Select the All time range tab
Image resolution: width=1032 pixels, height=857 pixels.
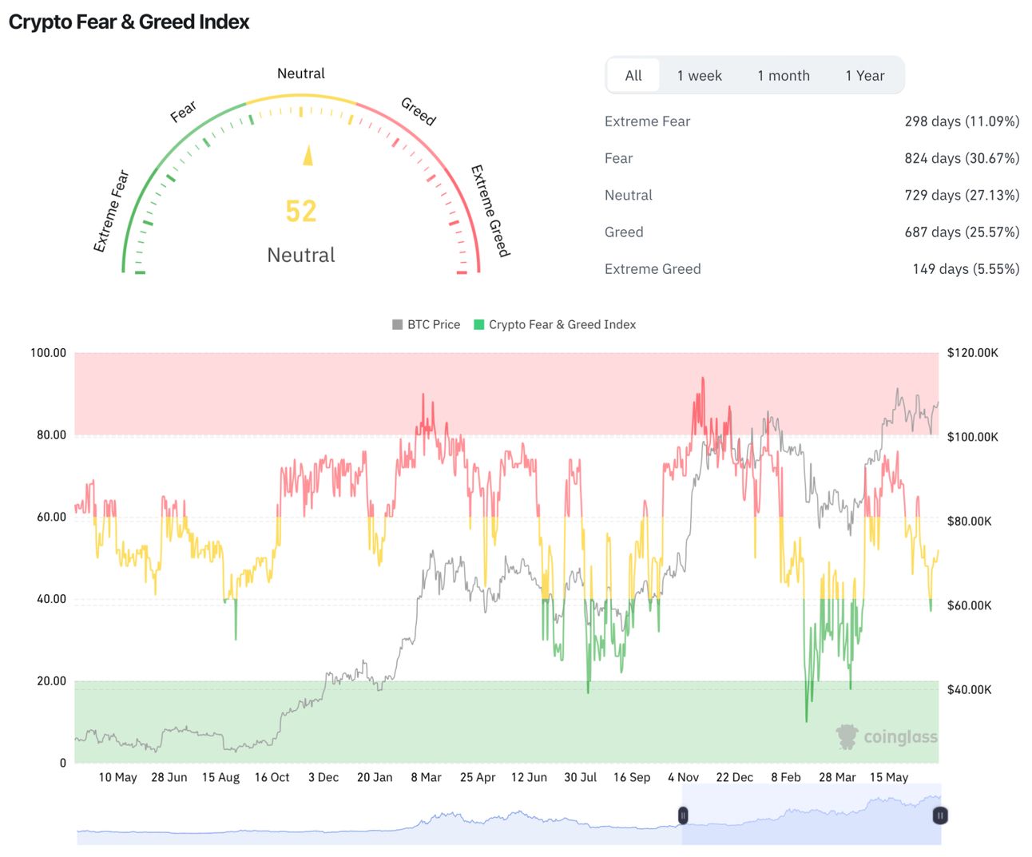pyautogui.click(x=633, y=76)
